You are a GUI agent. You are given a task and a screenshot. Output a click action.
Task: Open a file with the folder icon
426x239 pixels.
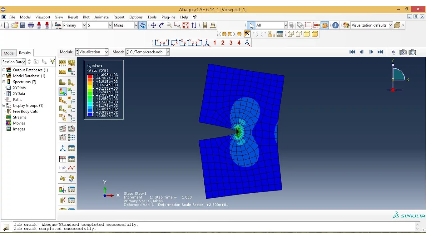[15, 25]
